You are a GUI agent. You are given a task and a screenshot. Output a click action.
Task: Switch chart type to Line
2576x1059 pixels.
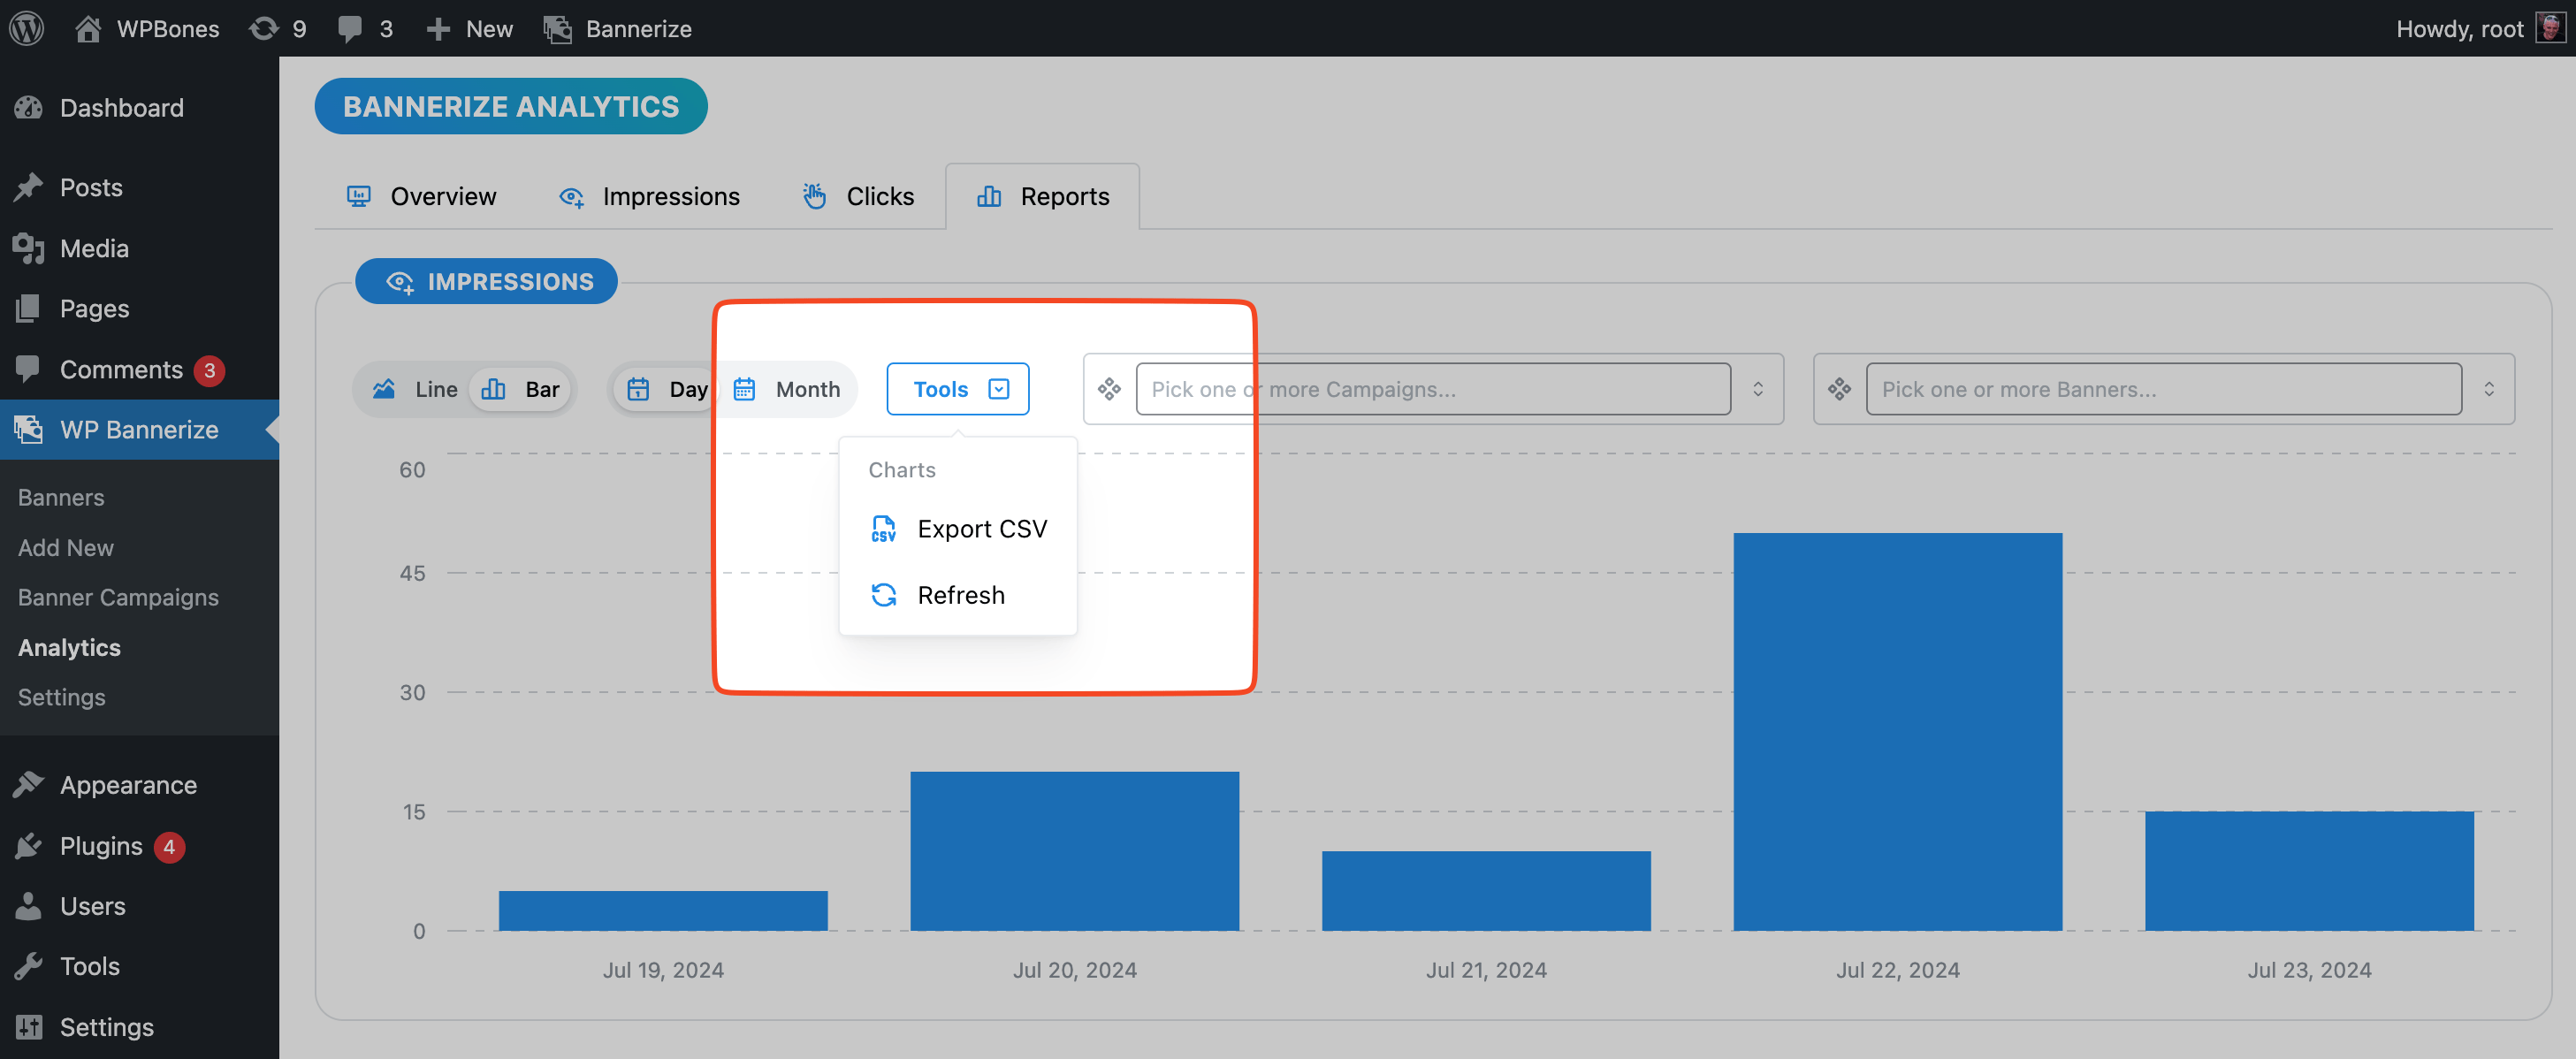pos(414,389)
